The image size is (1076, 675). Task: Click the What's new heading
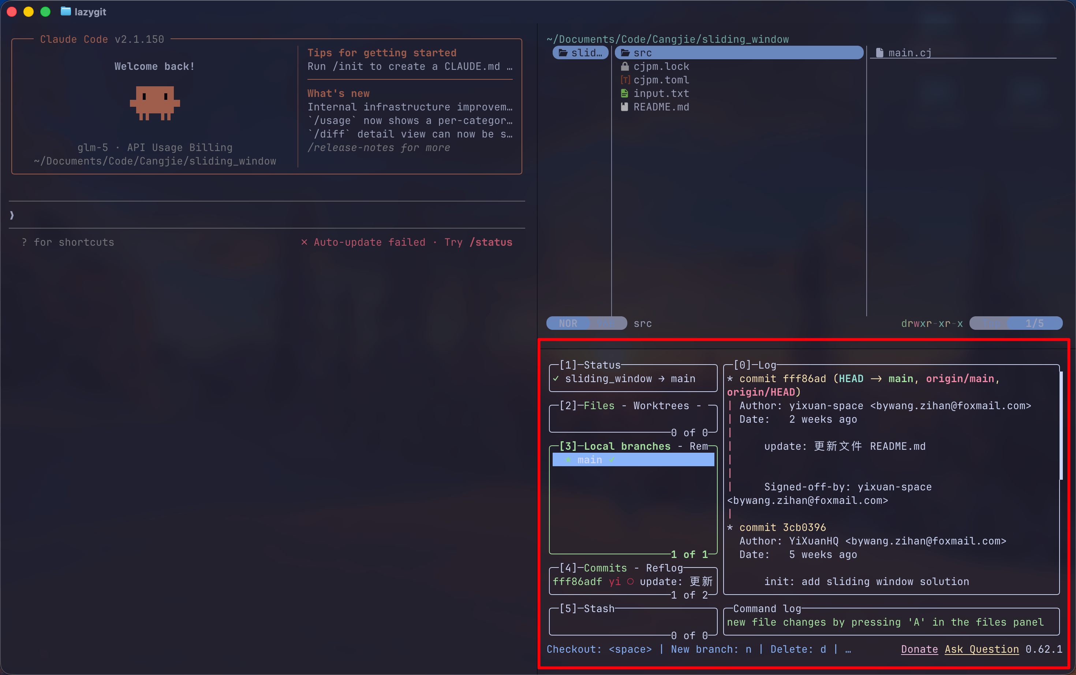pyautogui.click(x=338, y=93)
